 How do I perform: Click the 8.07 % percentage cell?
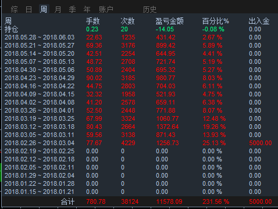pyautogui.click(x=212, y=110)
